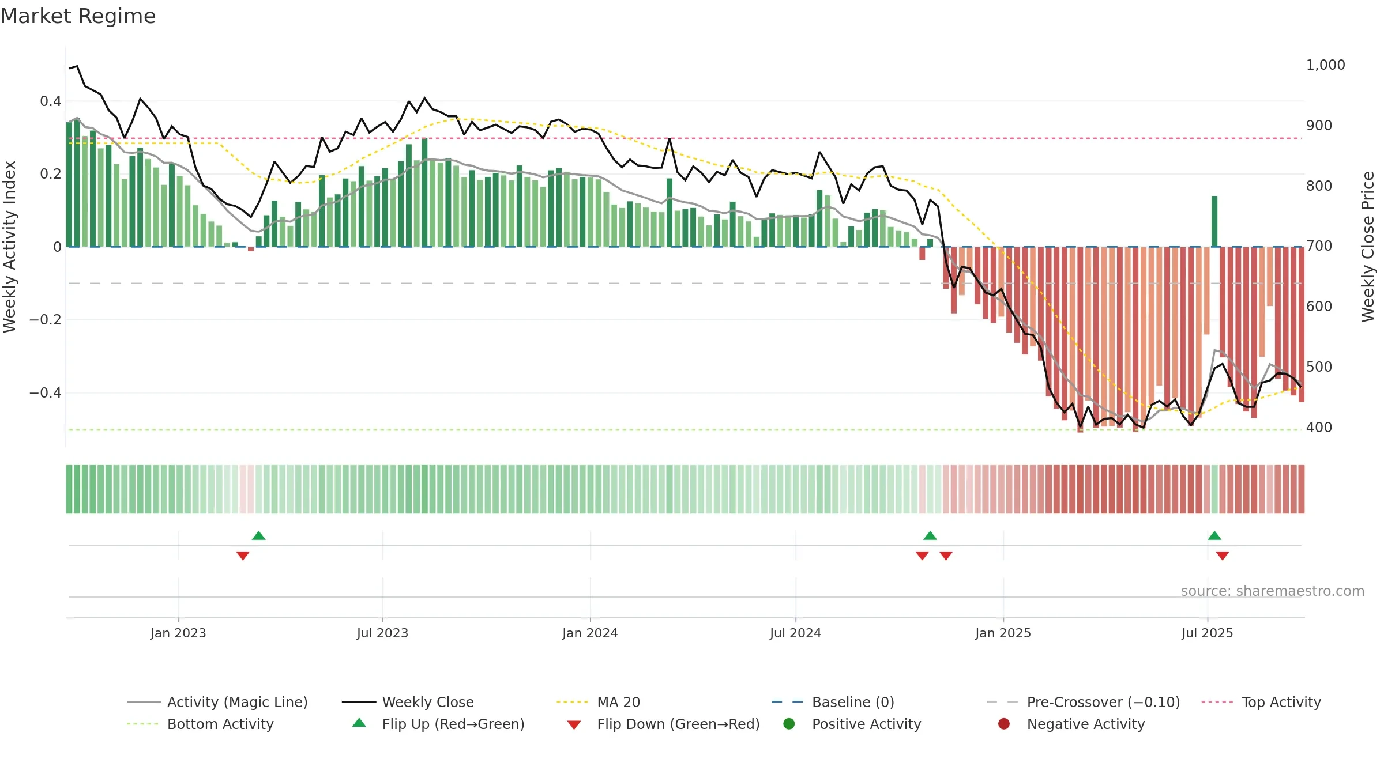Click the pink segment of the regime heat strip in early 2023
Image resolution: width=1384 pixels, height=778 pixels.
[247, 489]
